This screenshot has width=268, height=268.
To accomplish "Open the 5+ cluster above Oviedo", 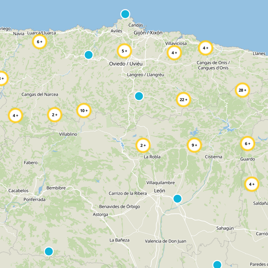I will 124,51.
